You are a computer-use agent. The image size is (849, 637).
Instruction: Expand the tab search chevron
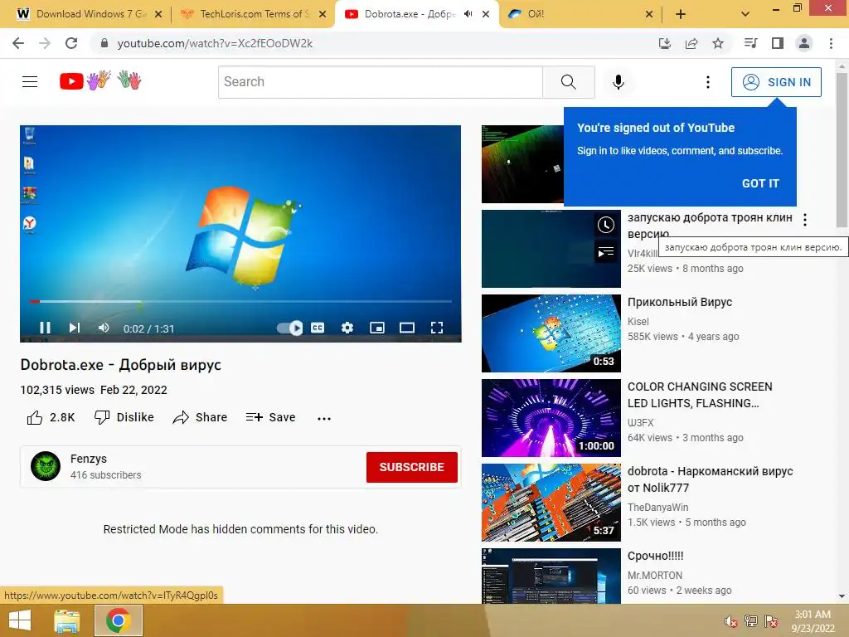pyautogui.click(x=745, y=15)
